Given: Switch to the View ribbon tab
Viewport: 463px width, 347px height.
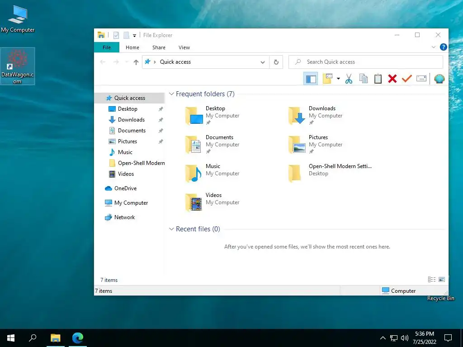Looking at the screenshot, I should click(x=184, y=47).
